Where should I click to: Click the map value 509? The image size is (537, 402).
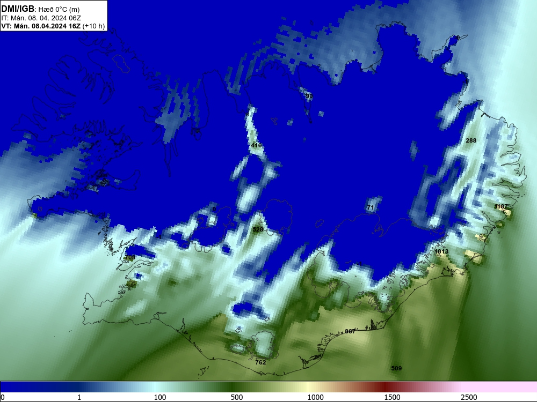(396, 368)
